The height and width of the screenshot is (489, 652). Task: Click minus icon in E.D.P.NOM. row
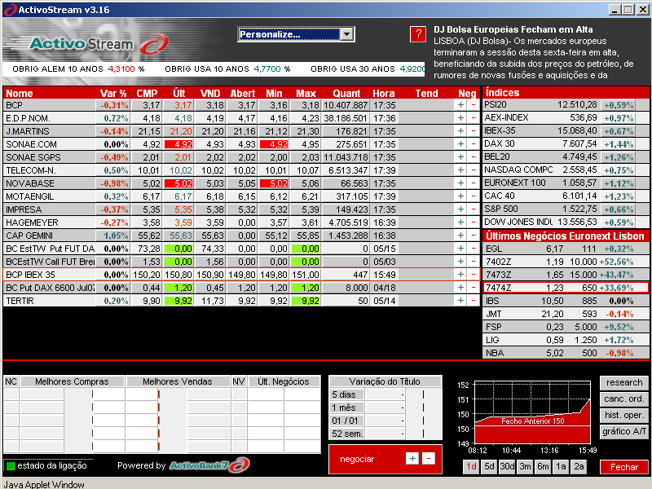(x=474, y=118)
